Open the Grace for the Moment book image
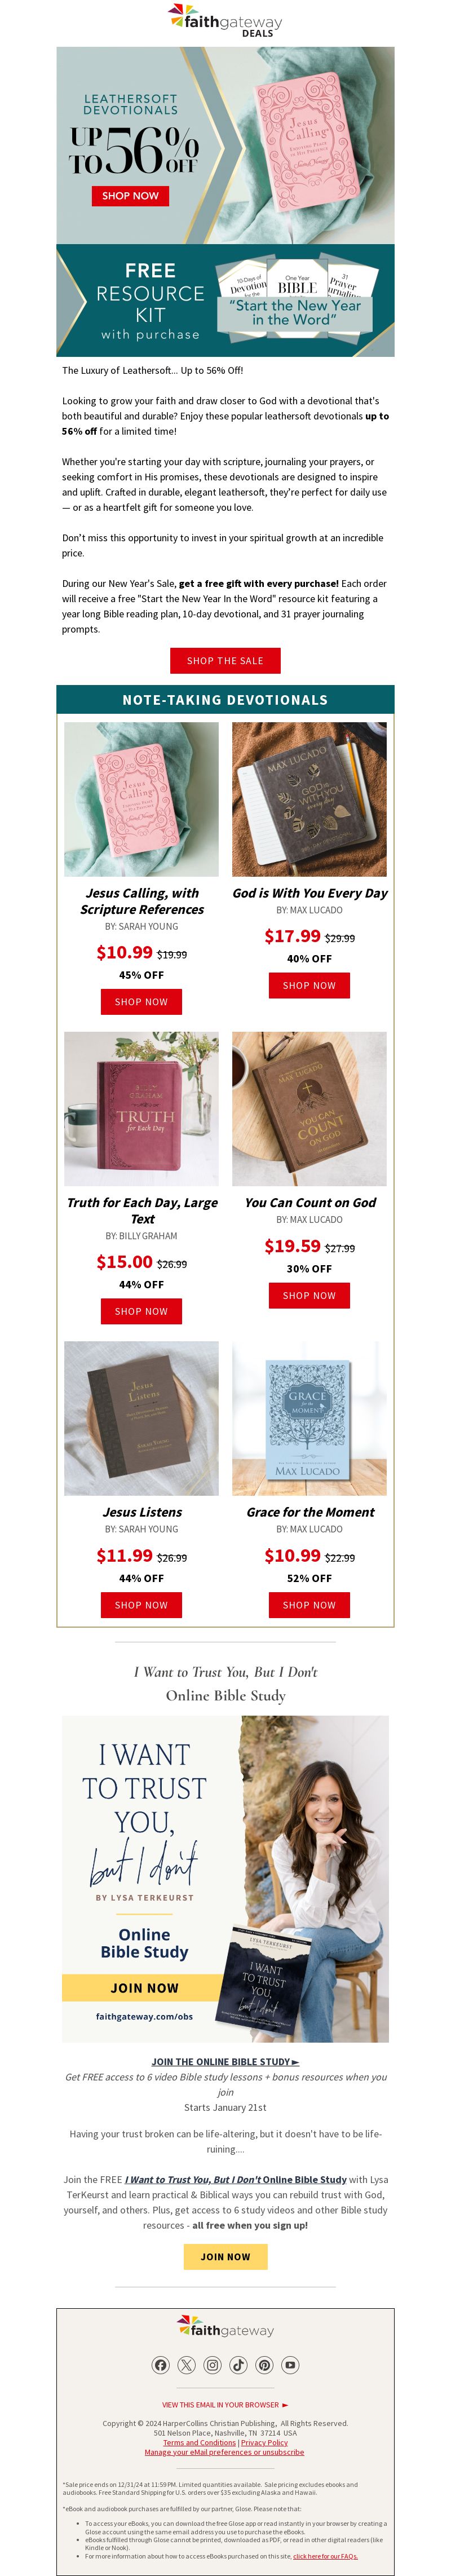This screenshot has width=451, height=2576. (x=309, y=1419)
